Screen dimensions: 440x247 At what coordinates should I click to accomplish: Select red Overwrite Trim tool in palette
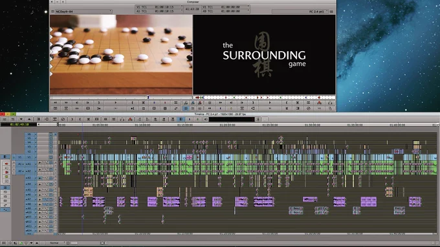pos(6,172)
